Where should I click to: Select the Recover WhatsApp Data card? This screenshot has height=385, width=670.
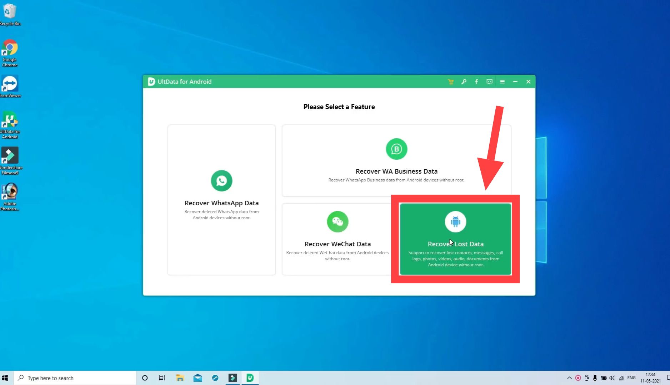coord(221,200)
